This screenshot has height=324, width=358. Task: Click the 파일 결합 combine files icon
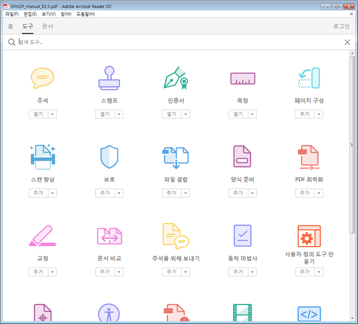[175, 158]
